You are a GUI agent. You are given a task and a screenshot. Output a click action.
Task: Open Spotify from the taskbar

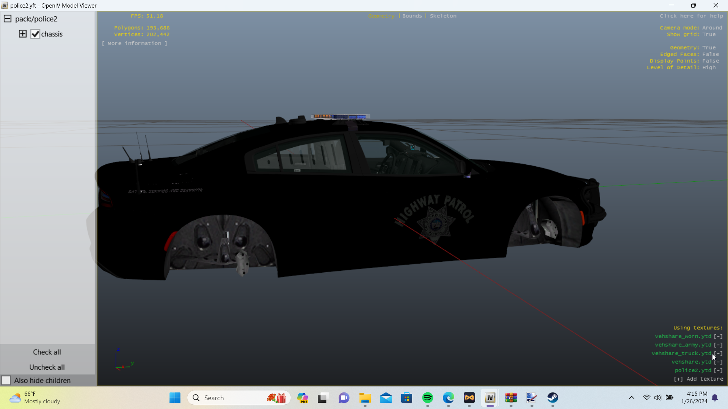tap(427, 398)
